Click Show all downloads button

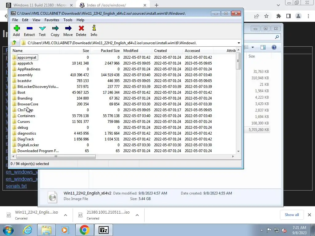(292, 215)
